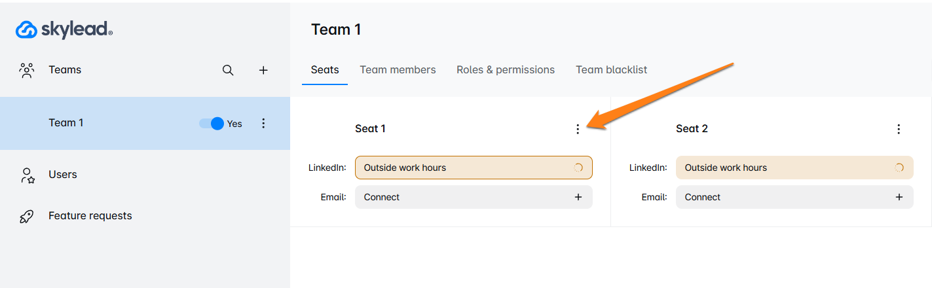Open the search teams magnifier icon

228,70
